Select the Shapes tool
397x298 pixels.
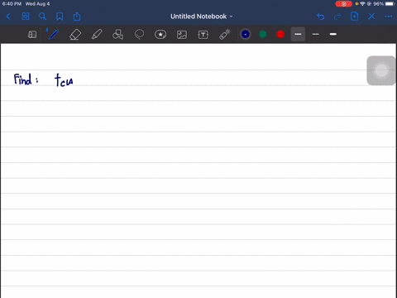point(118,35)
